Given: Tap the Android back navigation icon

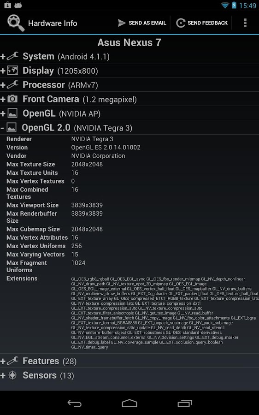Looking at the screenshot, I should click(74, 403).
